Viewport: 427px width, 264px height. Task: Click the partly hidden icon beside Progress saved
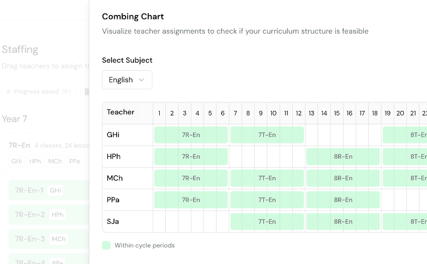point(87,91)
